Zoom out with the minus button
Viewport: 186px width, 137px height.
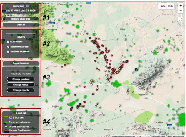pyautogui.click(x=181, y=11)
